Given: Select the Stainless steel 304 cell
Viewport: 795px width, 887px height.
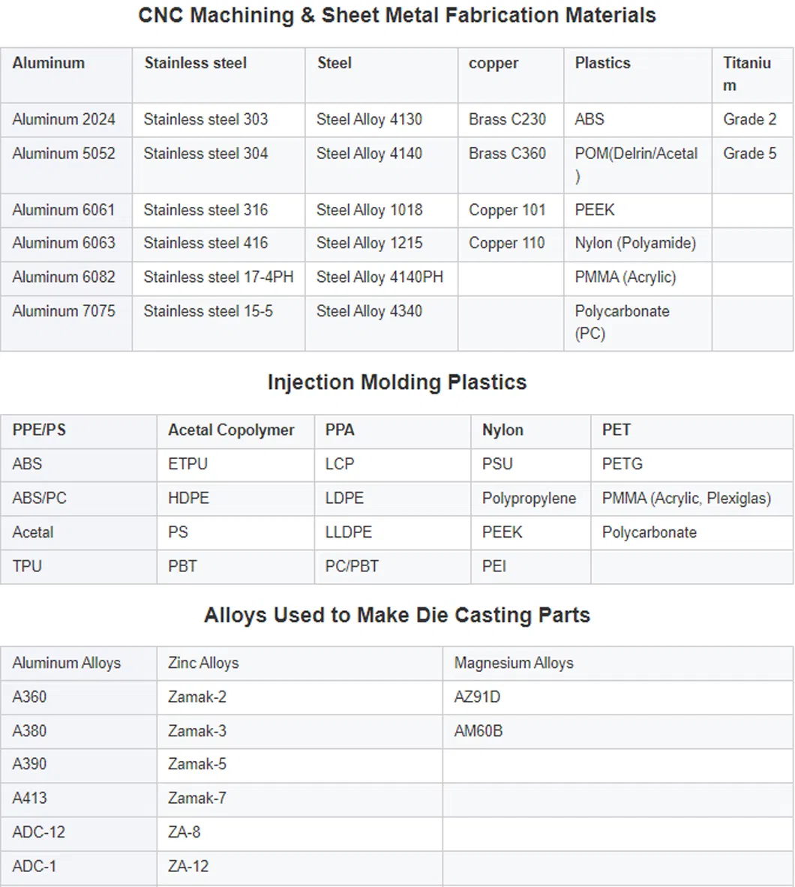Looking at the screenshot, I should pos(205,154).
